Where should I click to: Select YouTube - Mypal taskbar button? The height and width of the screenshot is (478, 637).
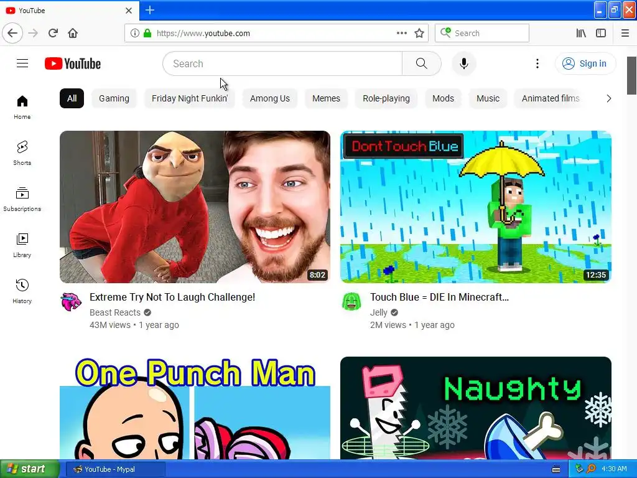pyautogui.click(x=115, y=469)
